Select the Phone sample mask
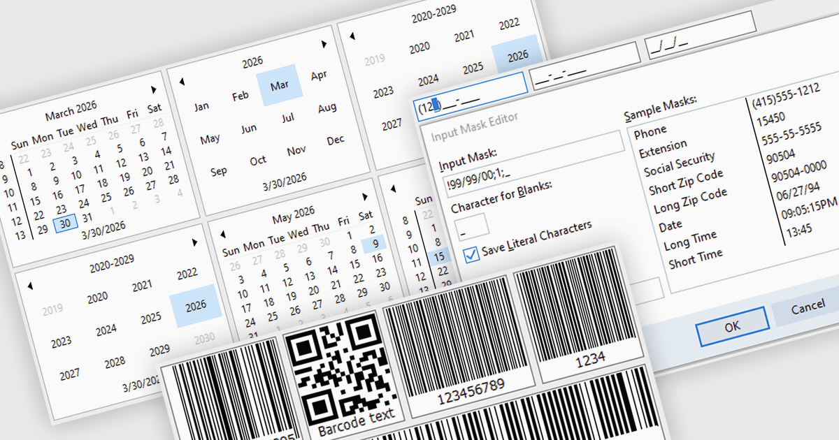 (x=651, y=131)
